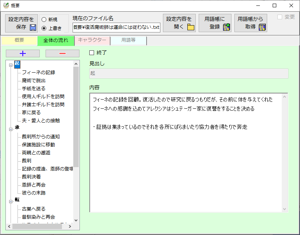Select tree item 両親との邂逅

click(36, 153)
